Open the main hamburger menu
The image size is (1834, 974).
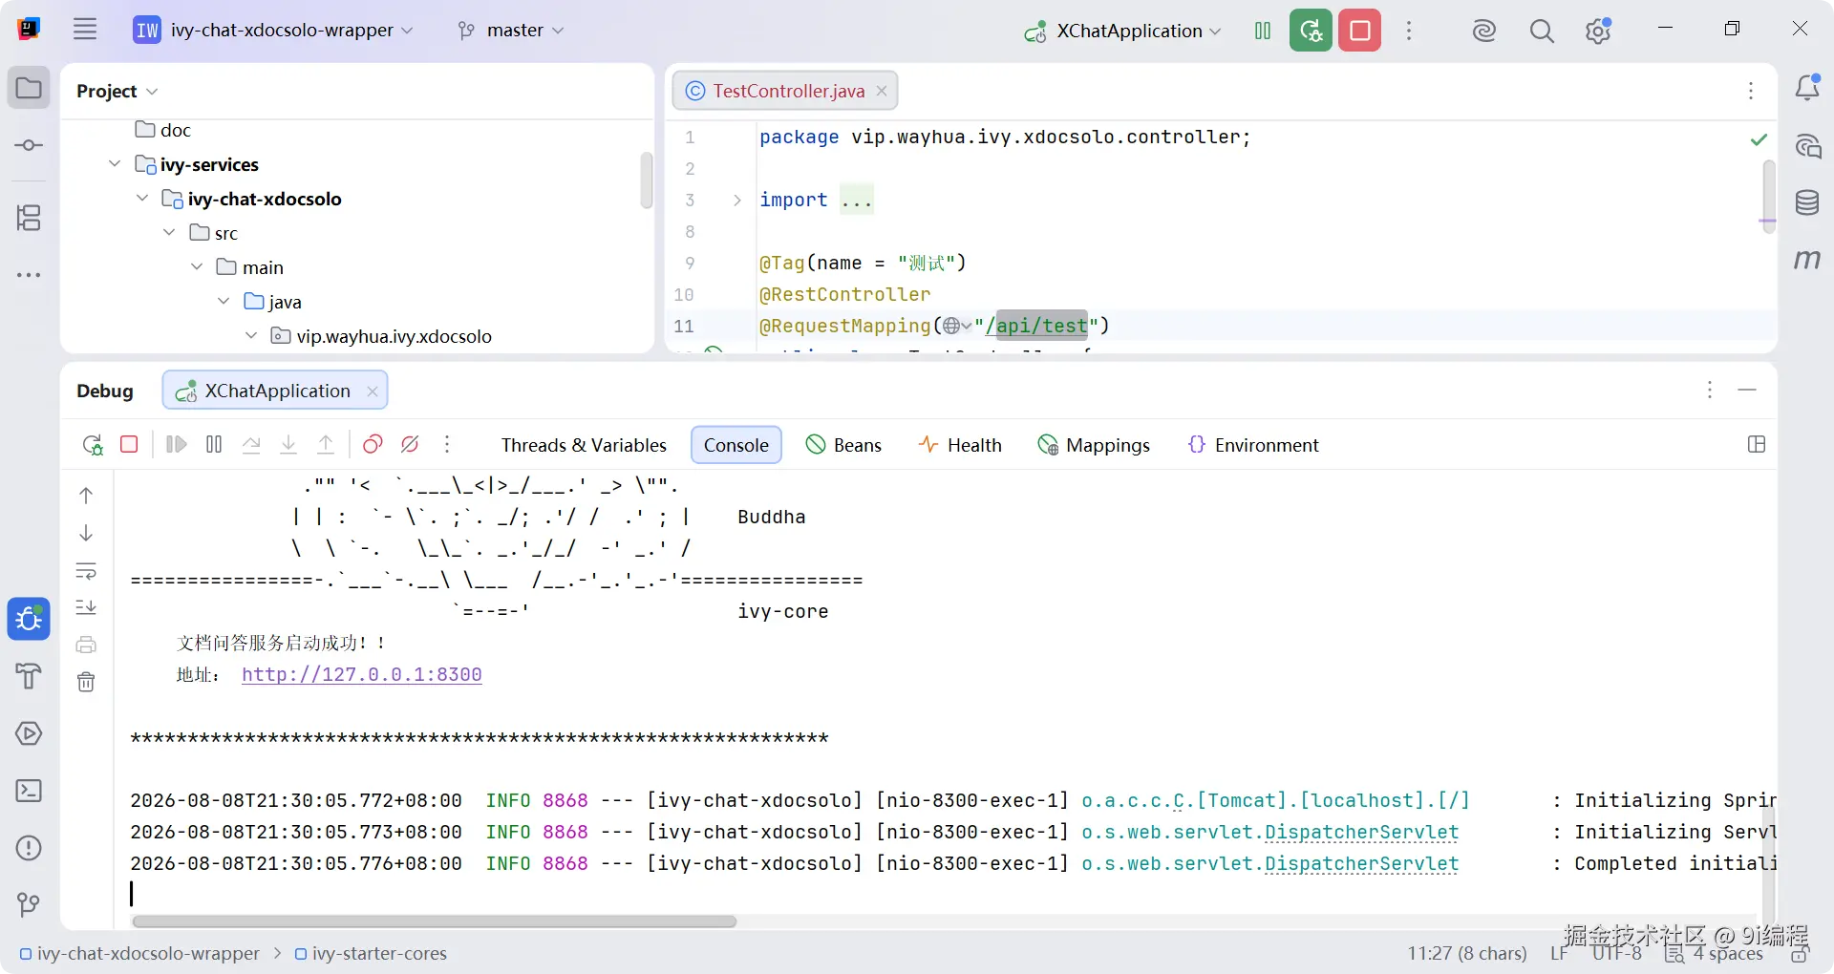[85, 30]
